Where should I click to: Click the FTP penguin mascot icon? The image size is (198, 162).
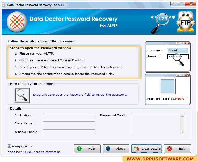click(x=185, y=22)
